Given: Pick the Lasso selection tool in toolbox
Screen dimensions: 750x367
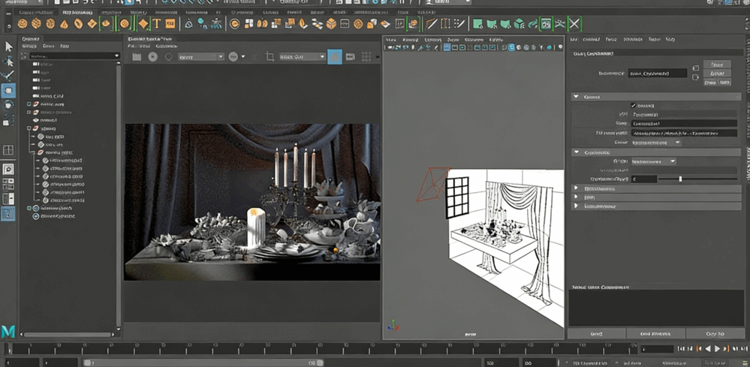Looking at the screenshot, I should (x=9, y=61).
